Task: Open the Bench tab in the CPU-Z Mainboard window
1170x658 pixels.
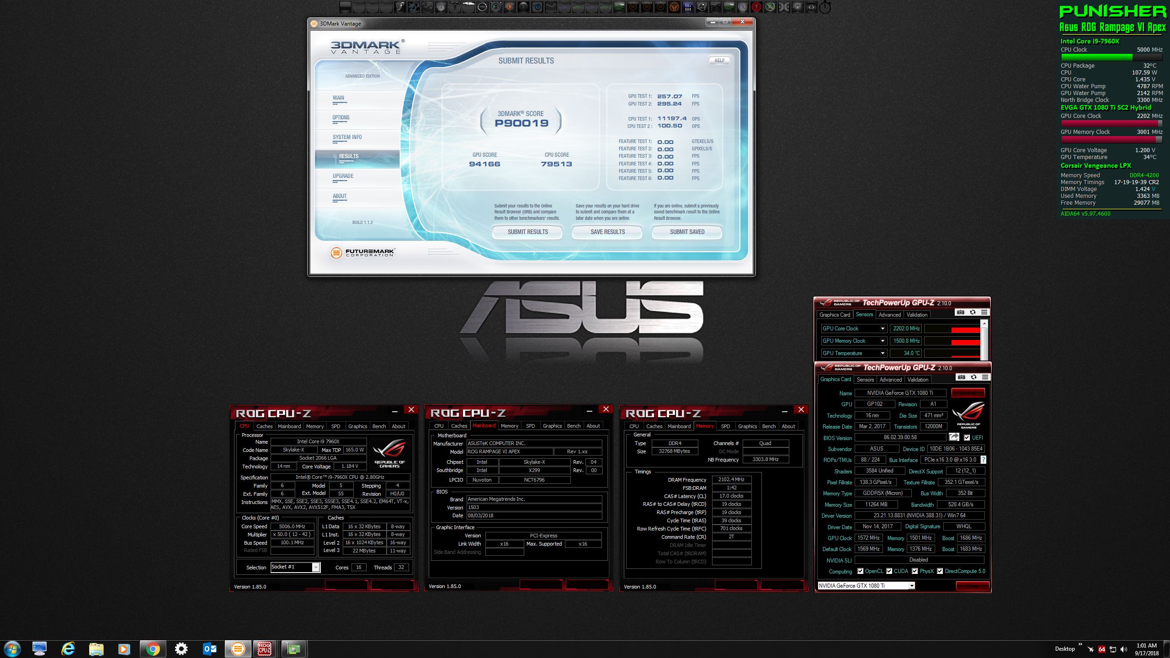Action: [574, 425]
